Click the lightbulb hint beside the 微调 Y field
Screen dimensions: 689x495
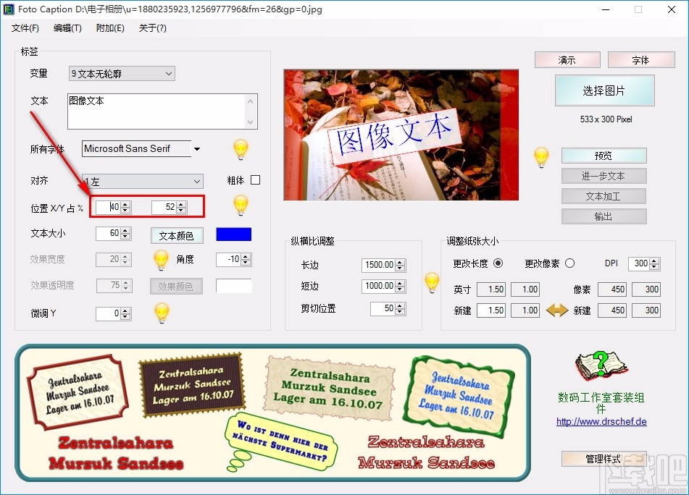pyautogui.click(x=162, y=313)
